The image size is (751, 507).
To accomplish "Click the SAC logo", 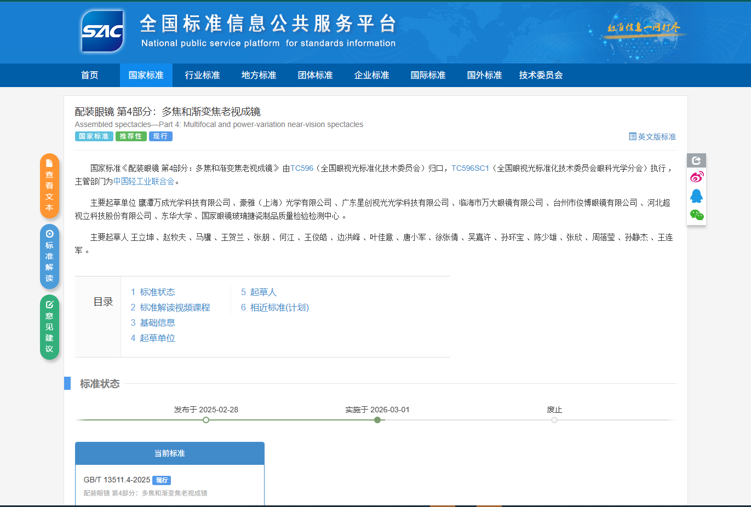I will pos(102,31).
